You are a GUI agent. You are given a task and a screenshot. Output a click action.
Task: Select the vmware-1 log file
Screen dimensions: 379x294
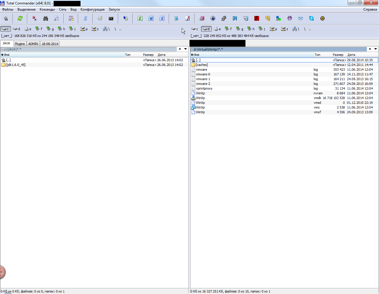(x=284, y=79)
